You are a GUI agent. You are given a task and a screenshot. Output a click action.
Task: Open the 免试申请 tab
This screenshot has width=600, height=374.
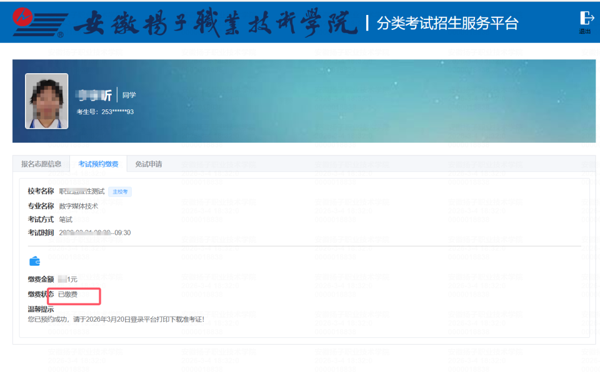point(148,164)
